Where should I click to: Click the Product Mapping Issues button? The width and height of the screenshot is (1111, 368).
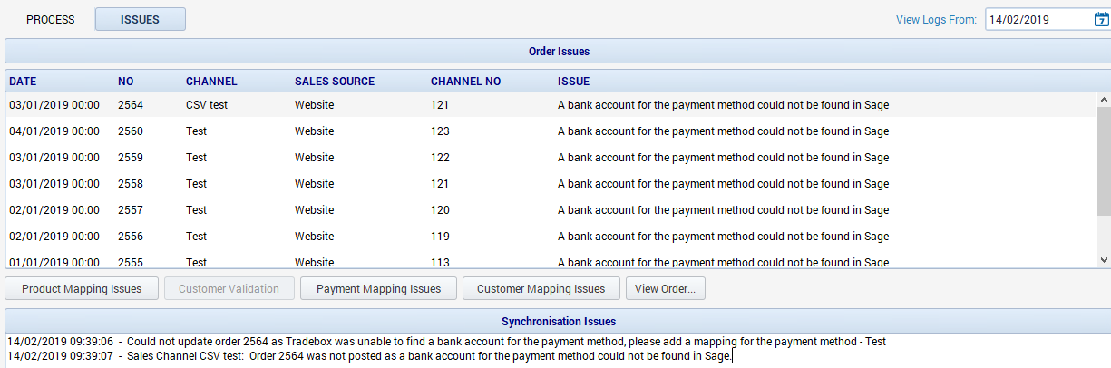[x=82, y=289]
